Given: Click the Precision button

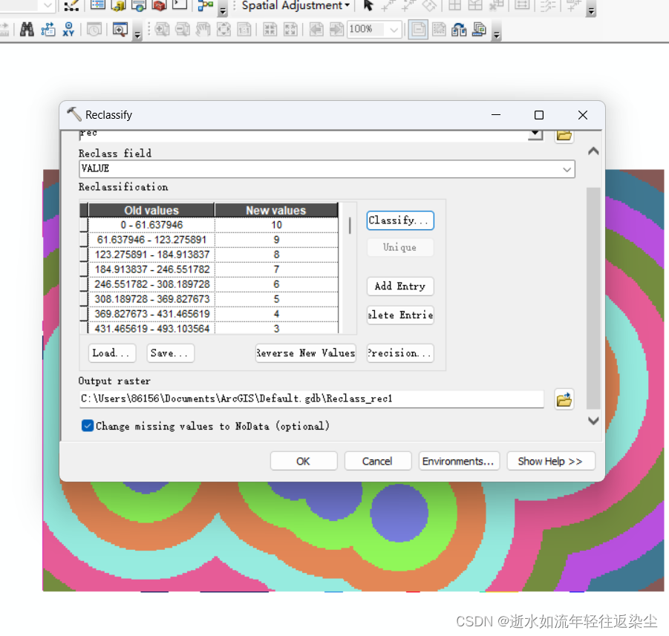Looking at the screenshot, I should pyautogui.click(x=399, y=353).
